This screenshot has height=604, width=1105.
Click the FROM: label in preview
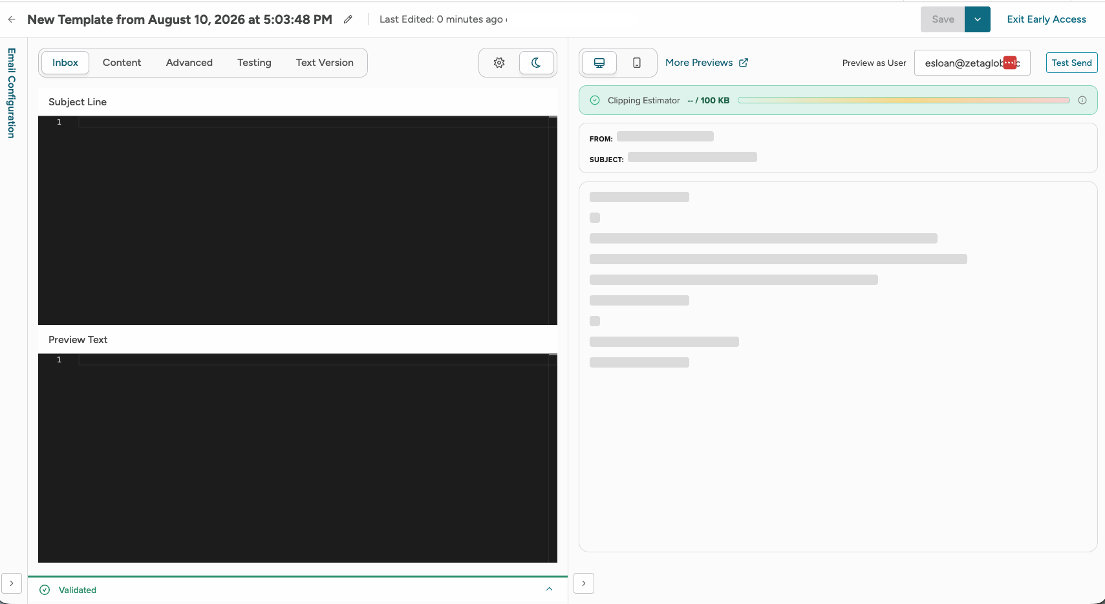pyautogui.click(x=601, y=139)
